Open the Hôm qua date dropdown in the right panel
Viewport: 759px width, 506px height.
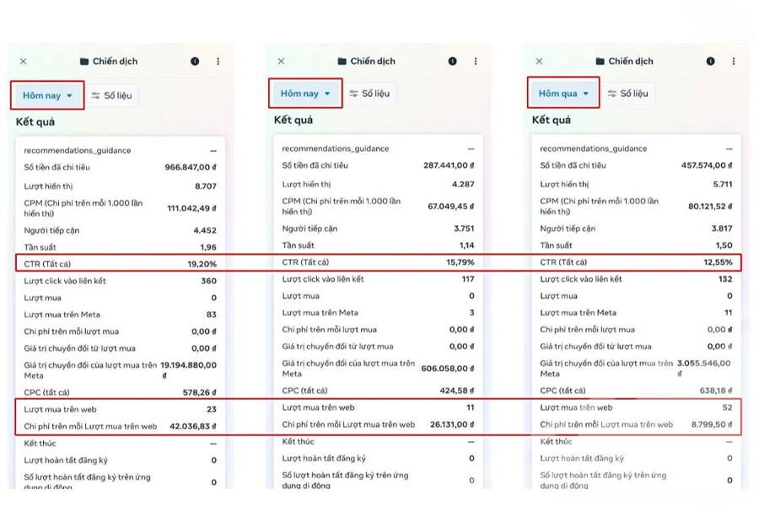562,93
